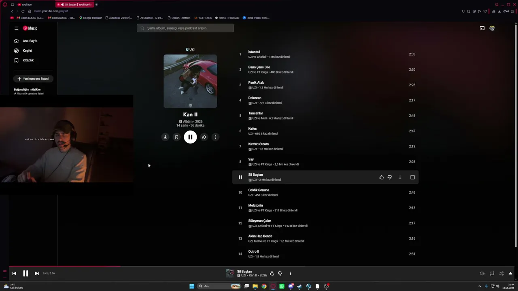518x291 pixels.
Task: Play the track Outro II
Action: [254, 251]
